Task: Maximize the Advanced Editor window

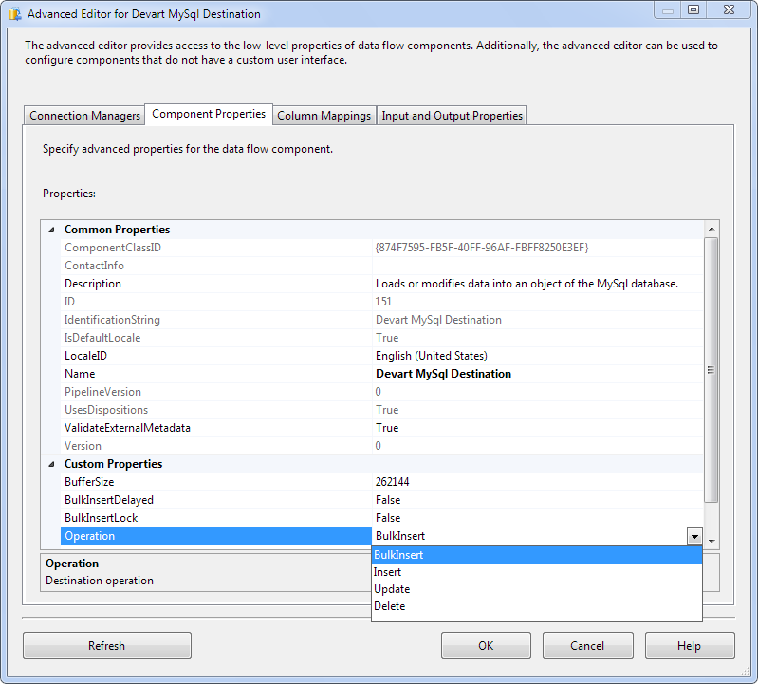Action: 694,9
